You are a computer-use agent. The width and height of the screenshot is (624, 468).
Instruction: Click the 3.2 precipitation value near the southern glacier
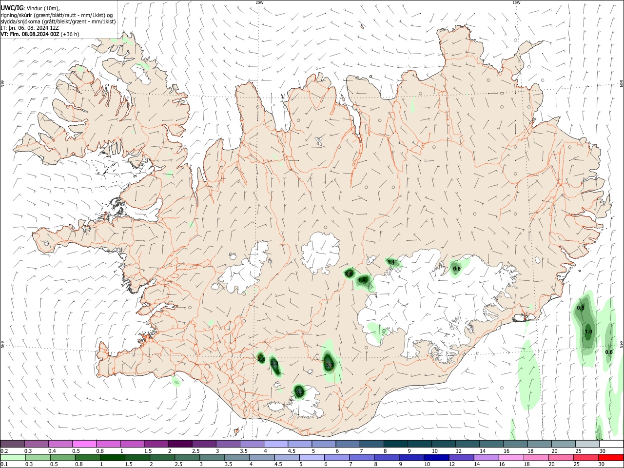[x=299, y=392]
